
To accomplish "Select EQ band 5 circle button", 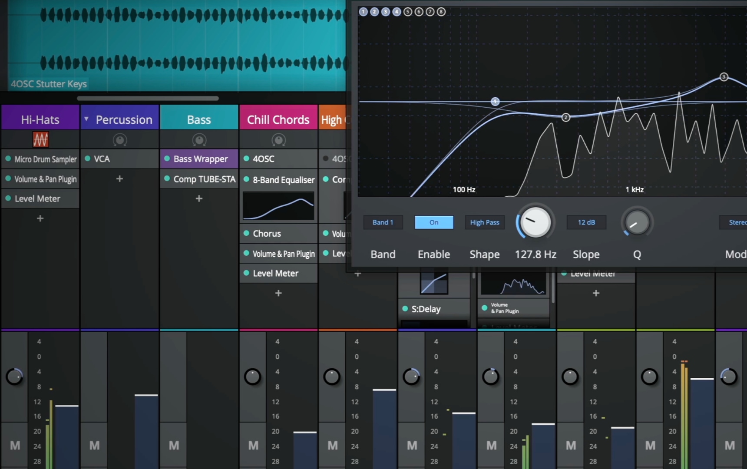I will click(x=408, y=12).
